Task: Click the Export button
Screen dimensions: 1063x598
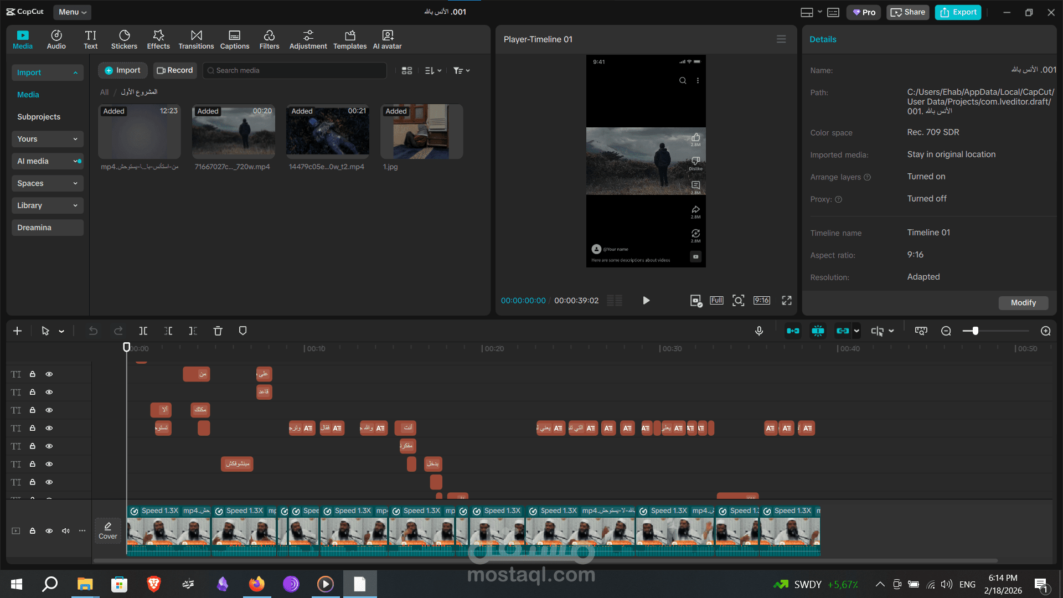Action: [958, 12]
